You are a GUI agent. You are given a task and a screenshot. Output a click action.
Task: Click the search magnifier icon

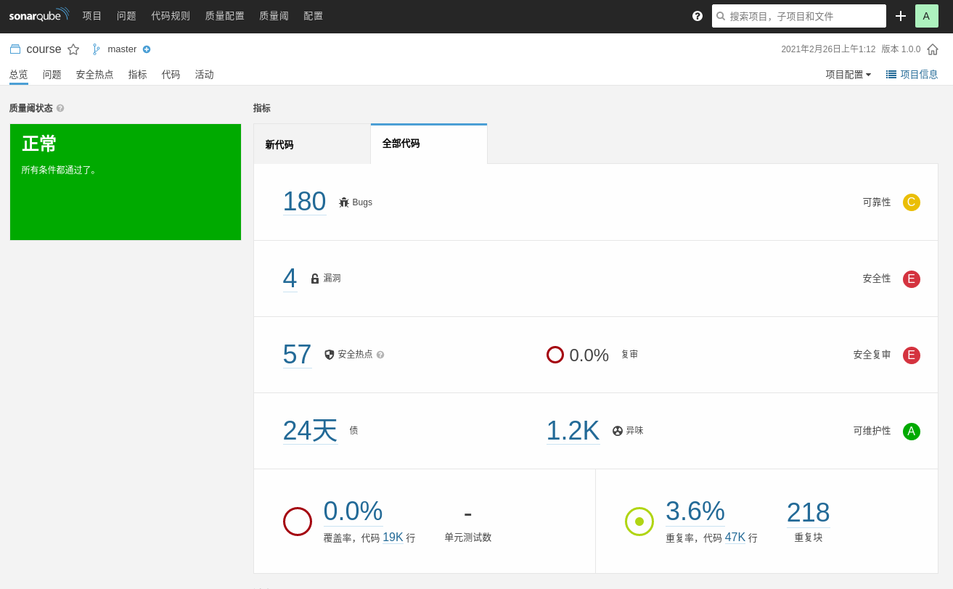click(721, 16)
